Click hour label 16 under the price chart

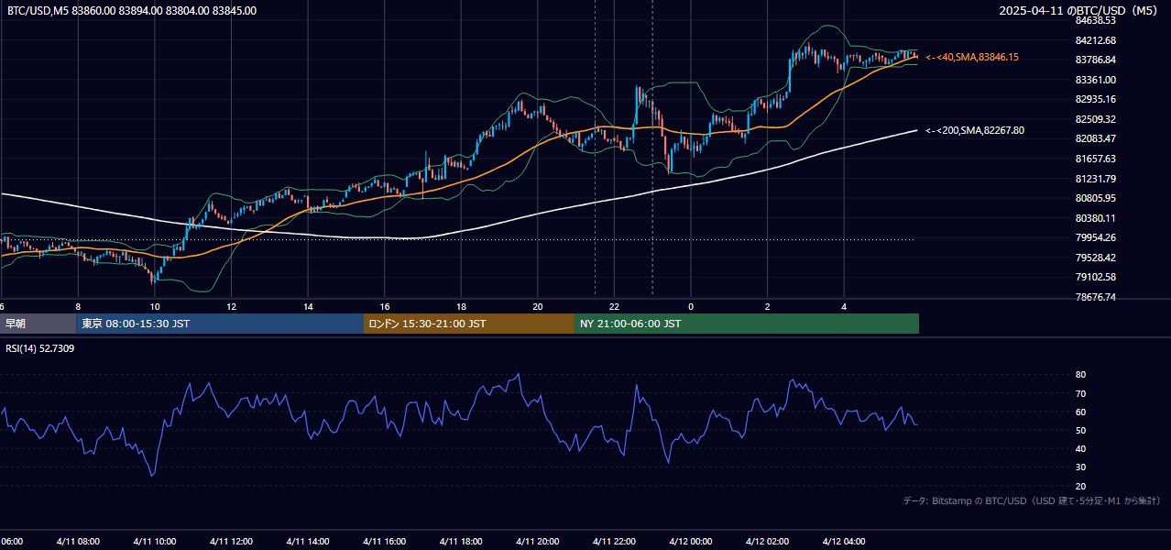[x=385, y=306]
